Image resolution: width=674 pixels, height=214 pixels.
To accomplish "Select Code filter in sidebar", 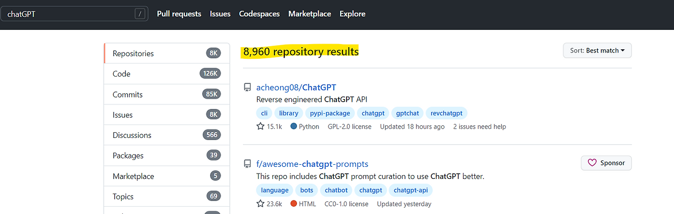I will [167, 74].
